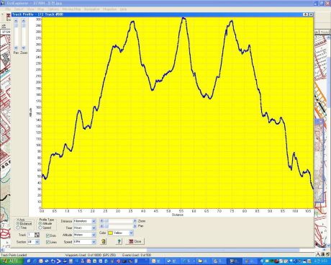Viewport: 331px width, 265px height.
Task: Click the print/export icon left of Help
Action: pos(104,241)
